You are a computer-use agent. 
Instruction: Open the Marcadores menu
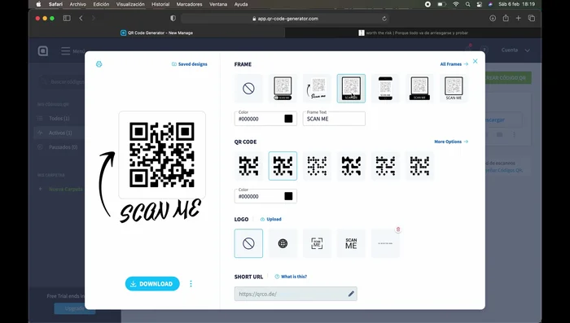tap(189, 4)
